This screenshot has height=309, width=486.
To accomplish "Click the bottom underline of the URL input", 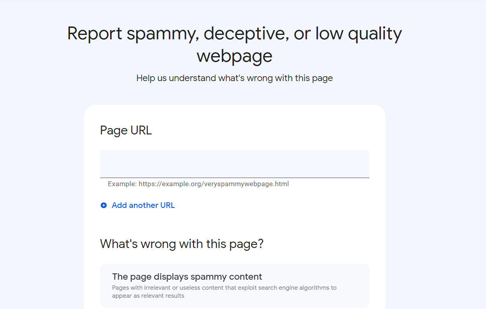I will (235, 177).
